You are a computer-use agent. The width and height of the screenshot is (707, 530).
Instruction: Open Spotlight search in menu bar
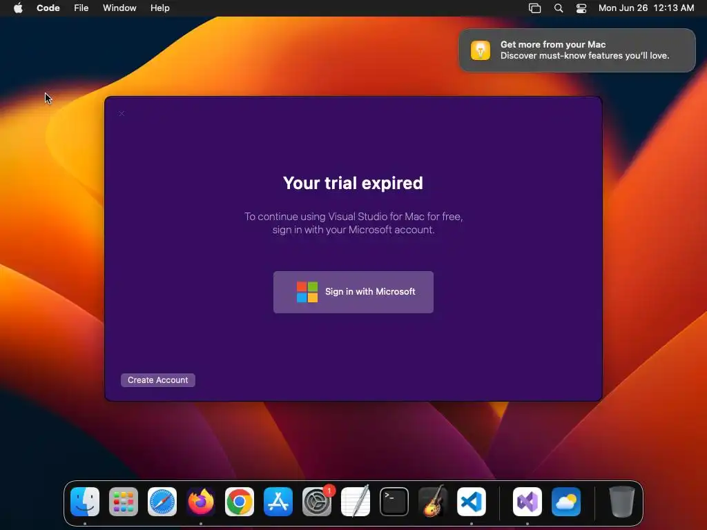pyautogui.click(x=558, y=8)
